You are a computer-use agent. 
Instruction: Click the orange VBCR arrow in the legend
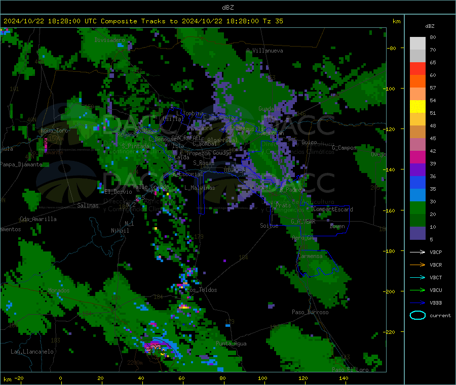(417, 265)
